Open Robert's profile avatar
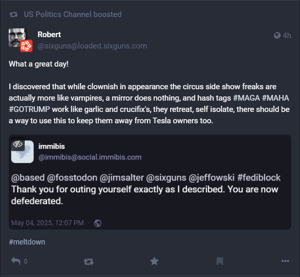The width and height of the screenshot is (300, 277). pos(17,38)
